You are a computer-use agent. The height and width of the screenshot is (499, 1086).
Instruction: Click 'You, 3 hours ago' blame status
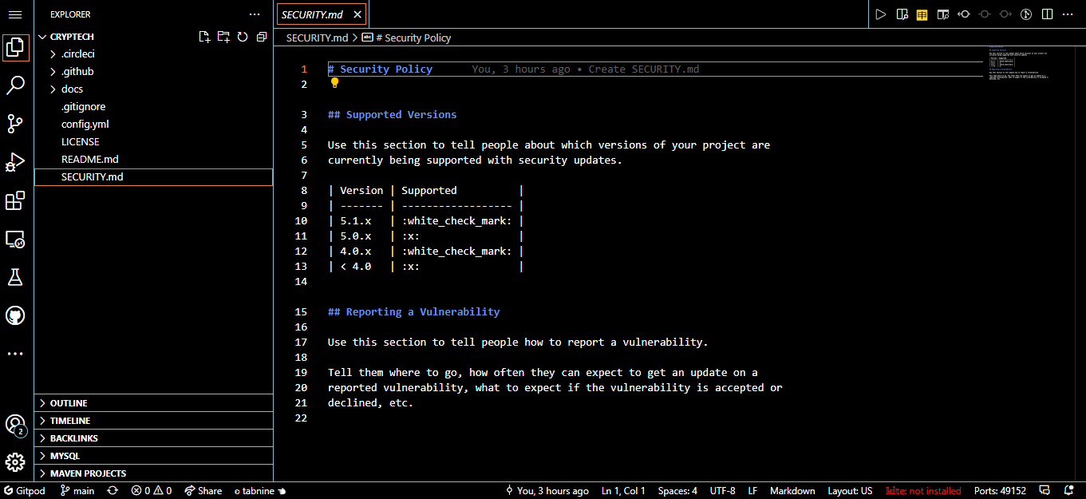547,491
